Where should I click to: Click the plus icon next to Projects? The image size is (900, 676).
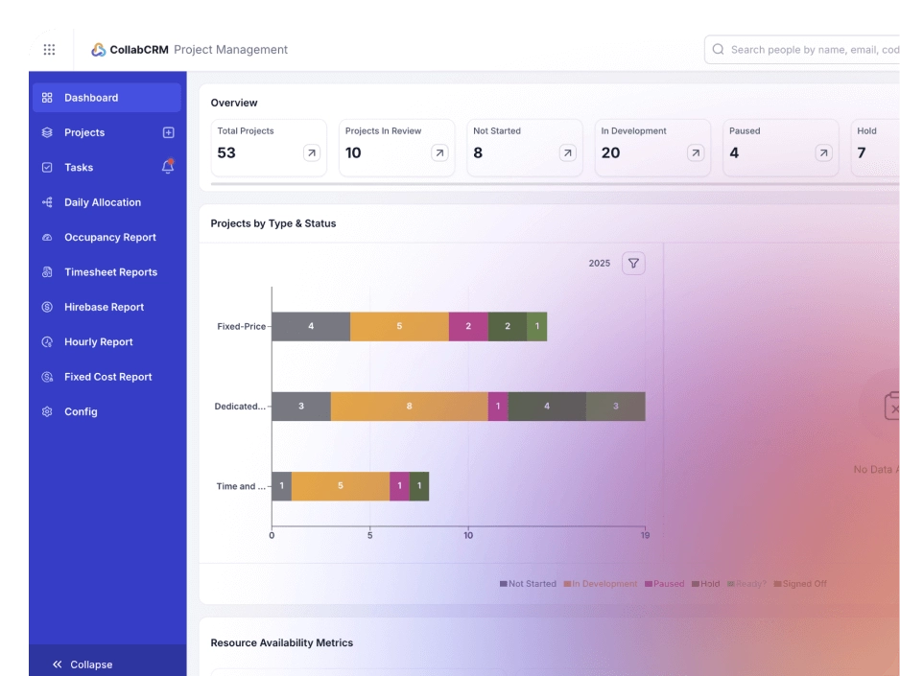pyautogui.click(x=169, y=132)
